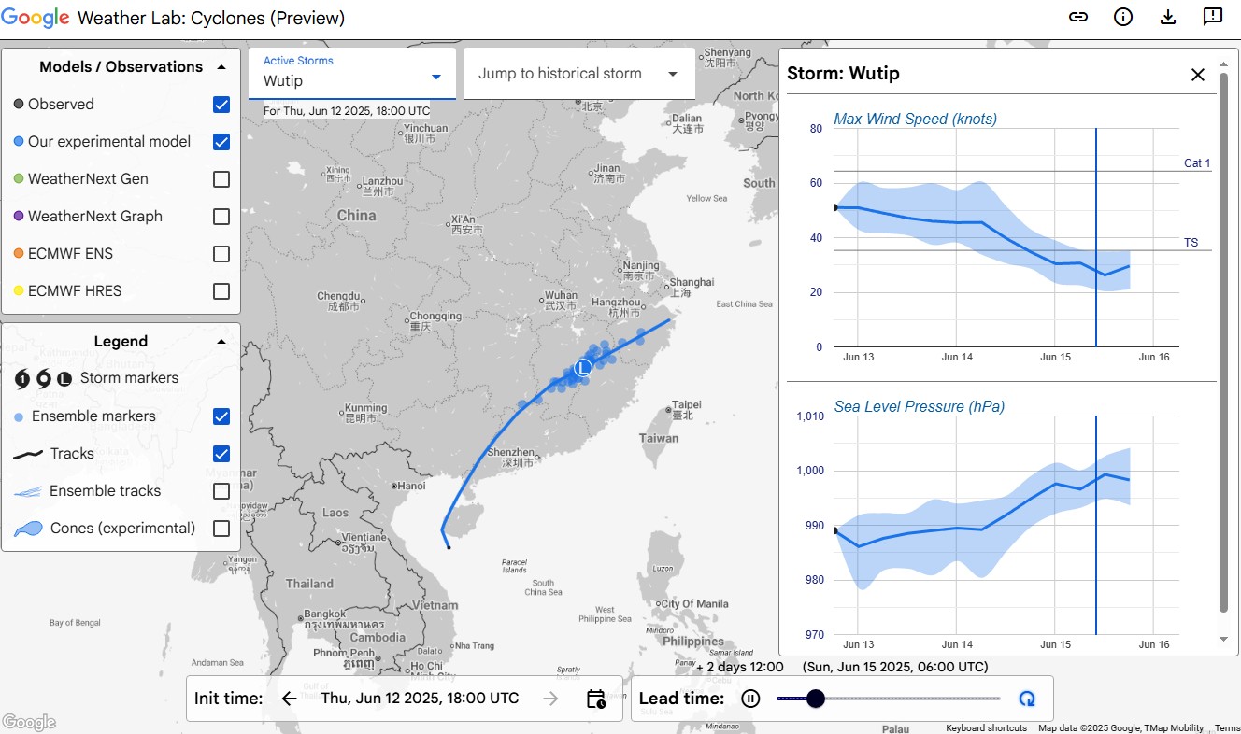Click the TS threshold label
This screenshot has width=1241, height=734.
click(x=1191, y=243)
